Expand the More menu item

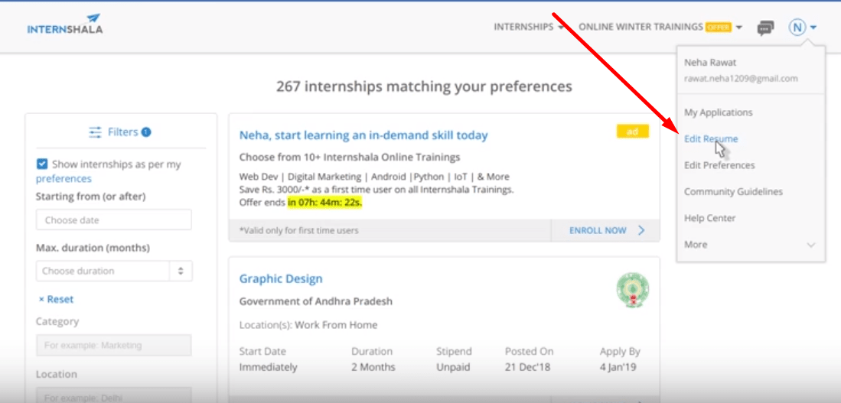tap(749, 245)
